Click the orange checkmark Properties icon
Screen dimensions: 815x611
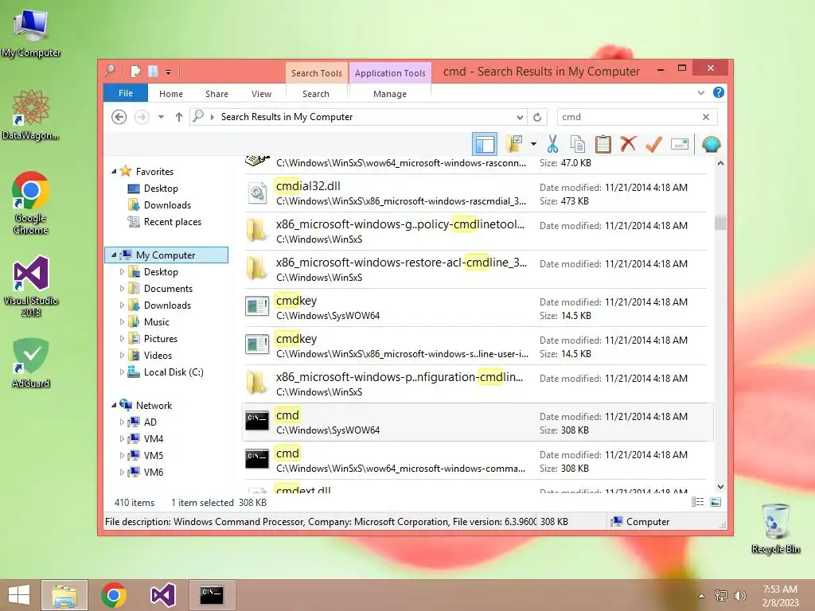pyautogui.click(x=653, y=144)
